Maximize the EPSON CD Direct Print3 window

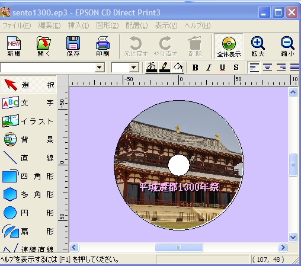[x=278, y=12]
